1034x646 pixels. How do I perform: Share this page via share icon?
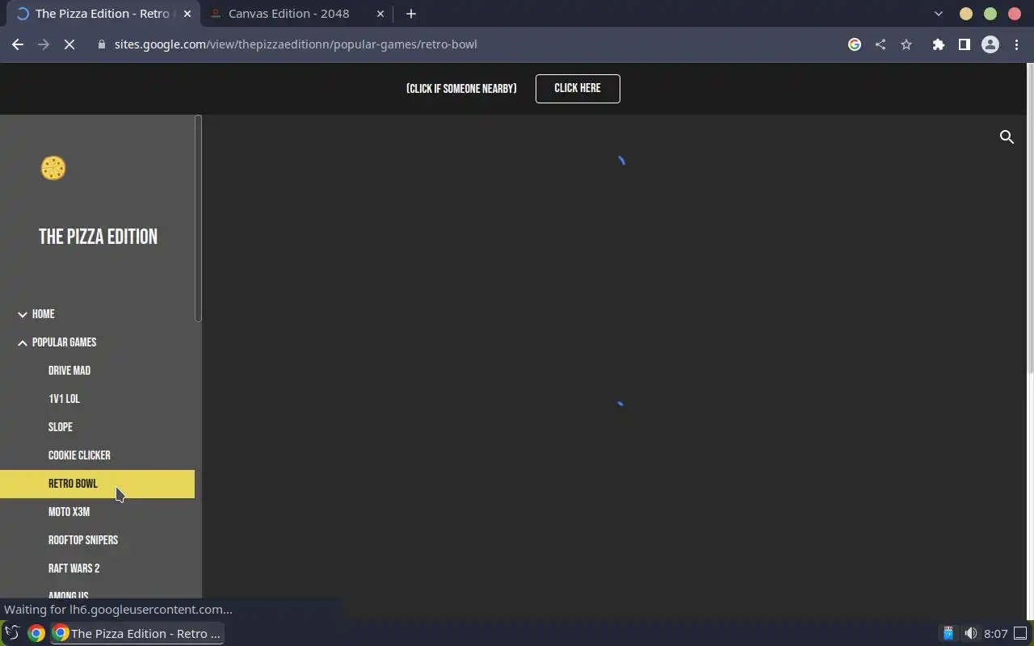(x=881, y=44)
